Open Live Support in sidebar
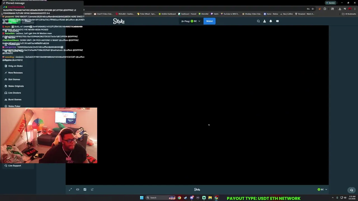The height and width of the screenshot is (201, 358). 15,166
